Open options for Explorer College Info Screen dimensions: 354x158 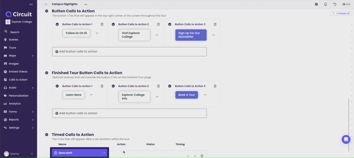click(157, 97)
